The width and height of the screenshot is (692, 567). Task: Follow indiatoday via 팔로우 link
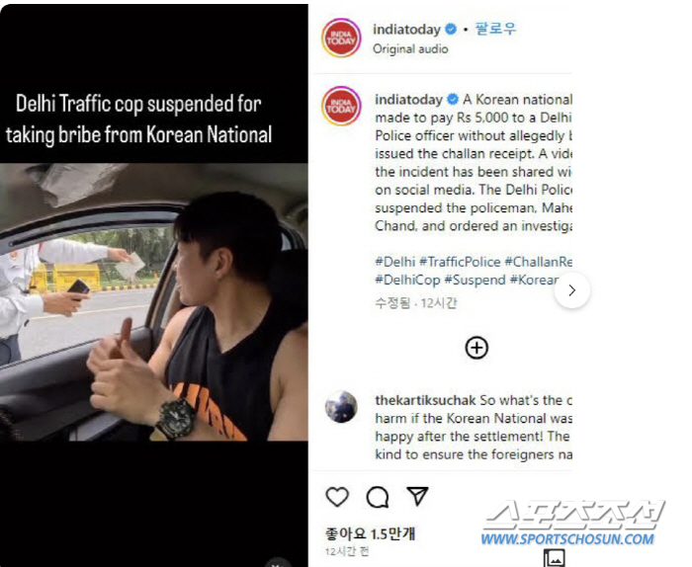click(495, 29)
